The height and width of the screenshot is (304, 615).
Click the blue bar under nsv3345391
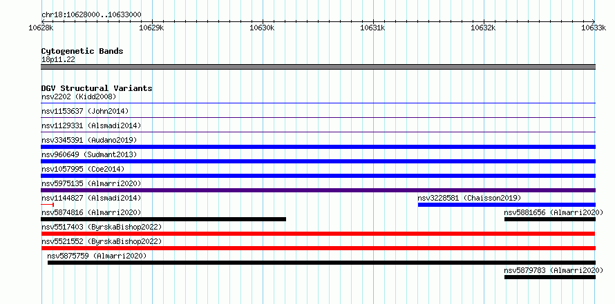pyautogui.click(x=318, y=147)
